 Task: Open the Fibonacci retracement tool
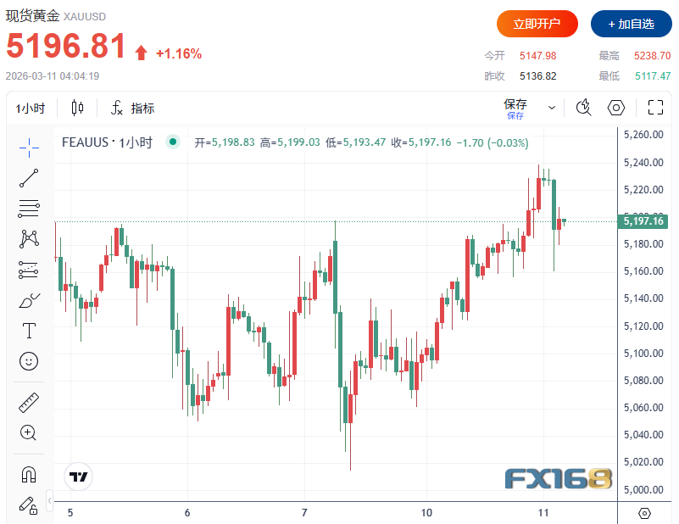click(x=29, y=208)
